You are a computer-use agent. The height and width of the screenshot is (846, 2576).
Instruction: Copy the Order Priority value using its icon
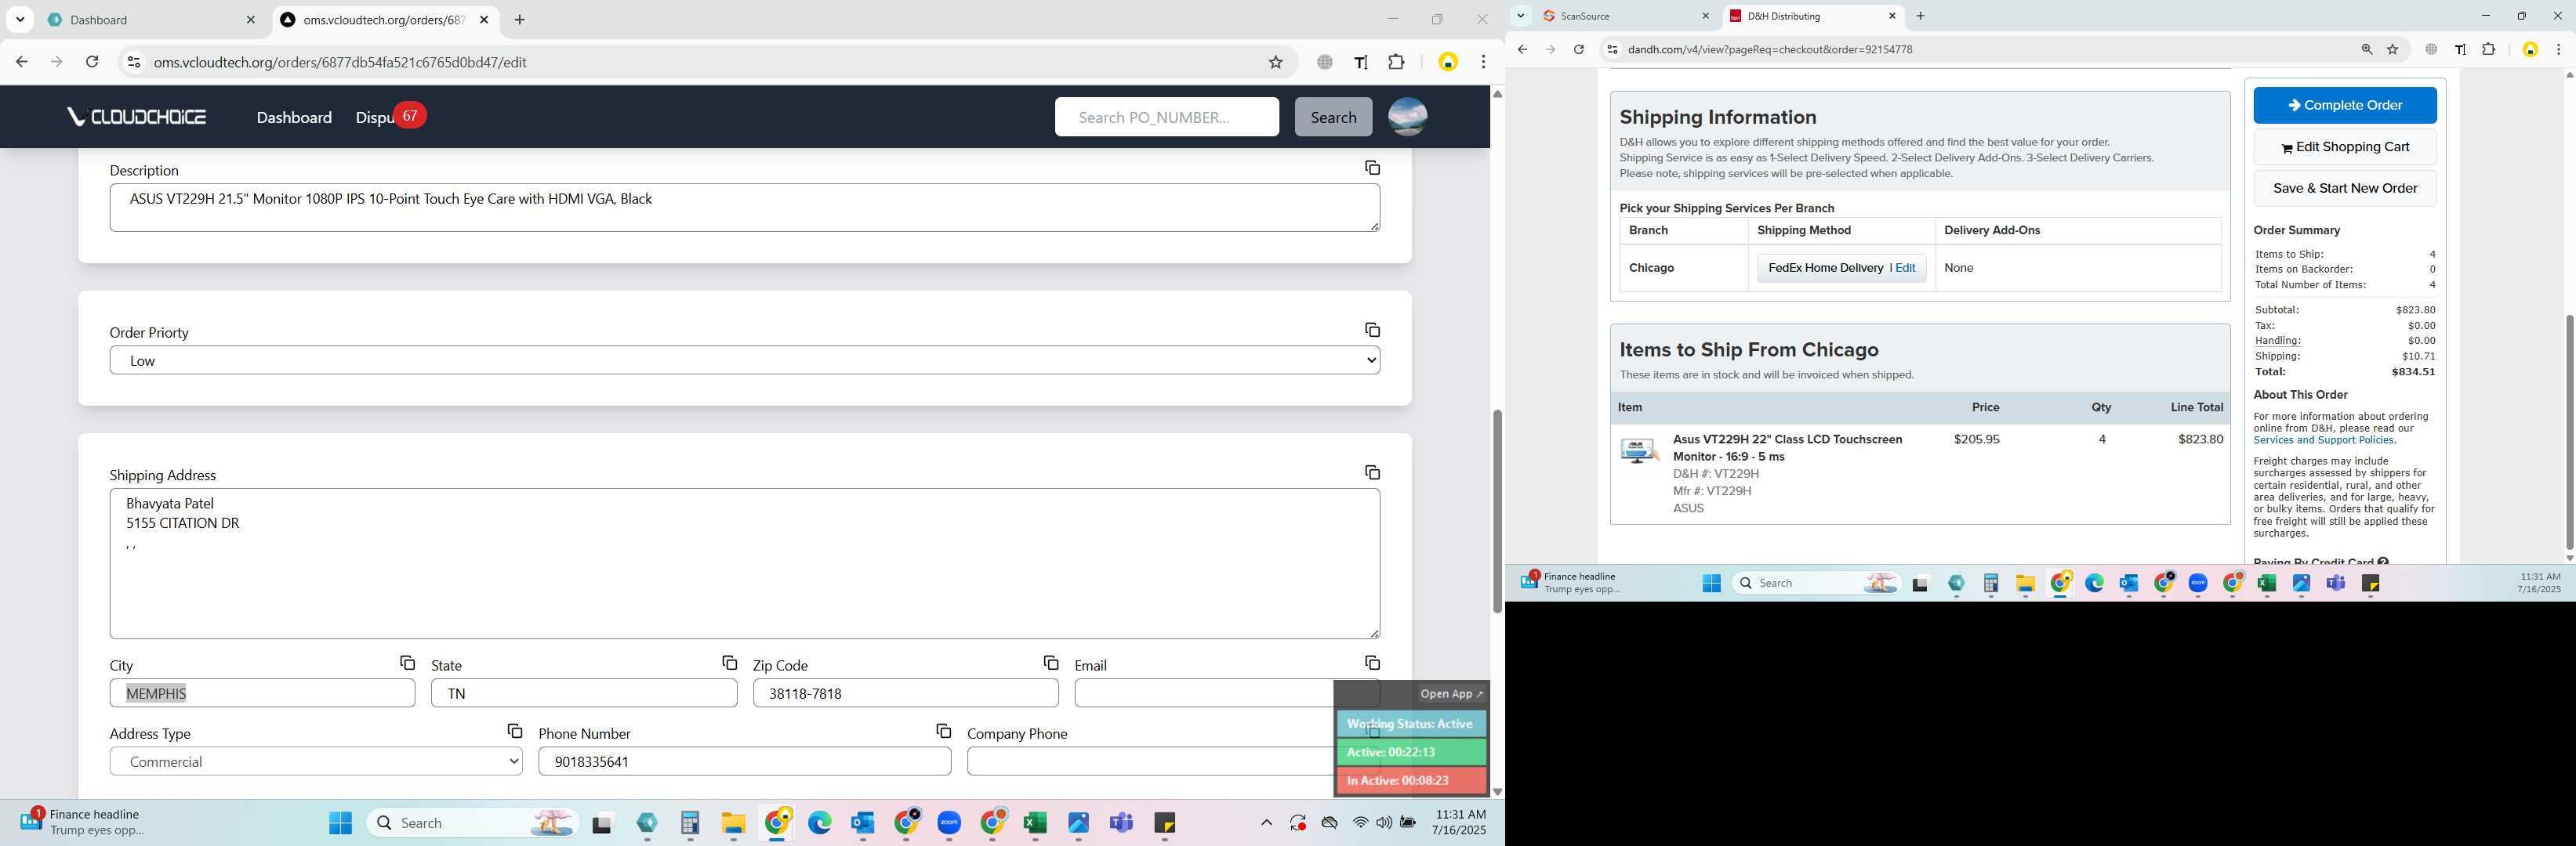[1372, 330]
